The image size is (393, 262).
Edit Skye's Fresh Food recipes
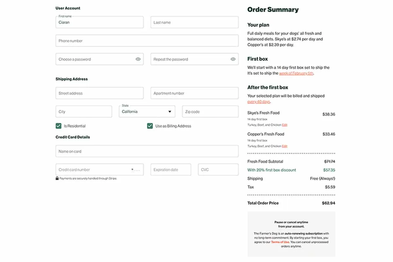284,125
